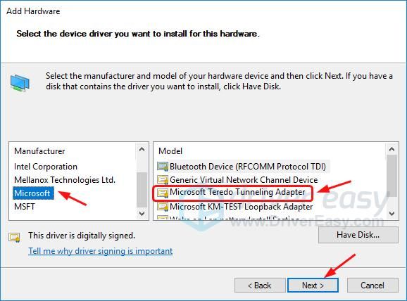407x301 pixels.
Task: Click the Microsoft Teredo Tunneling Adapter icon
Action: coord(163,193)
